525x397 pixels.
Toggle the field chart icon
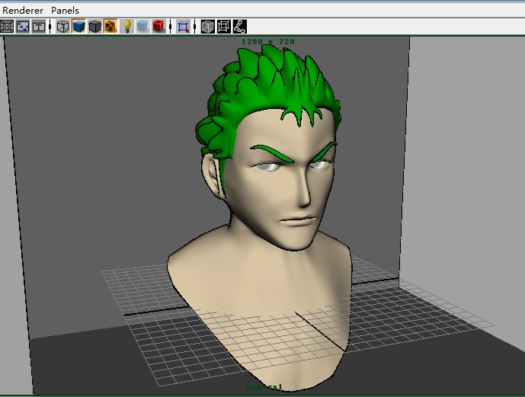[x=6, y=27]
